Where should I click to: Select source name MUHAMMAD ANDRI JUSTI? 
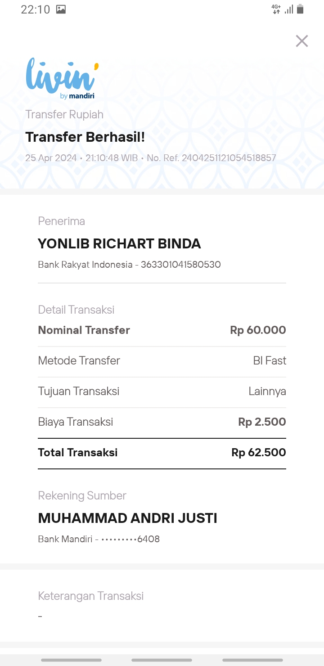click(127, 518)
